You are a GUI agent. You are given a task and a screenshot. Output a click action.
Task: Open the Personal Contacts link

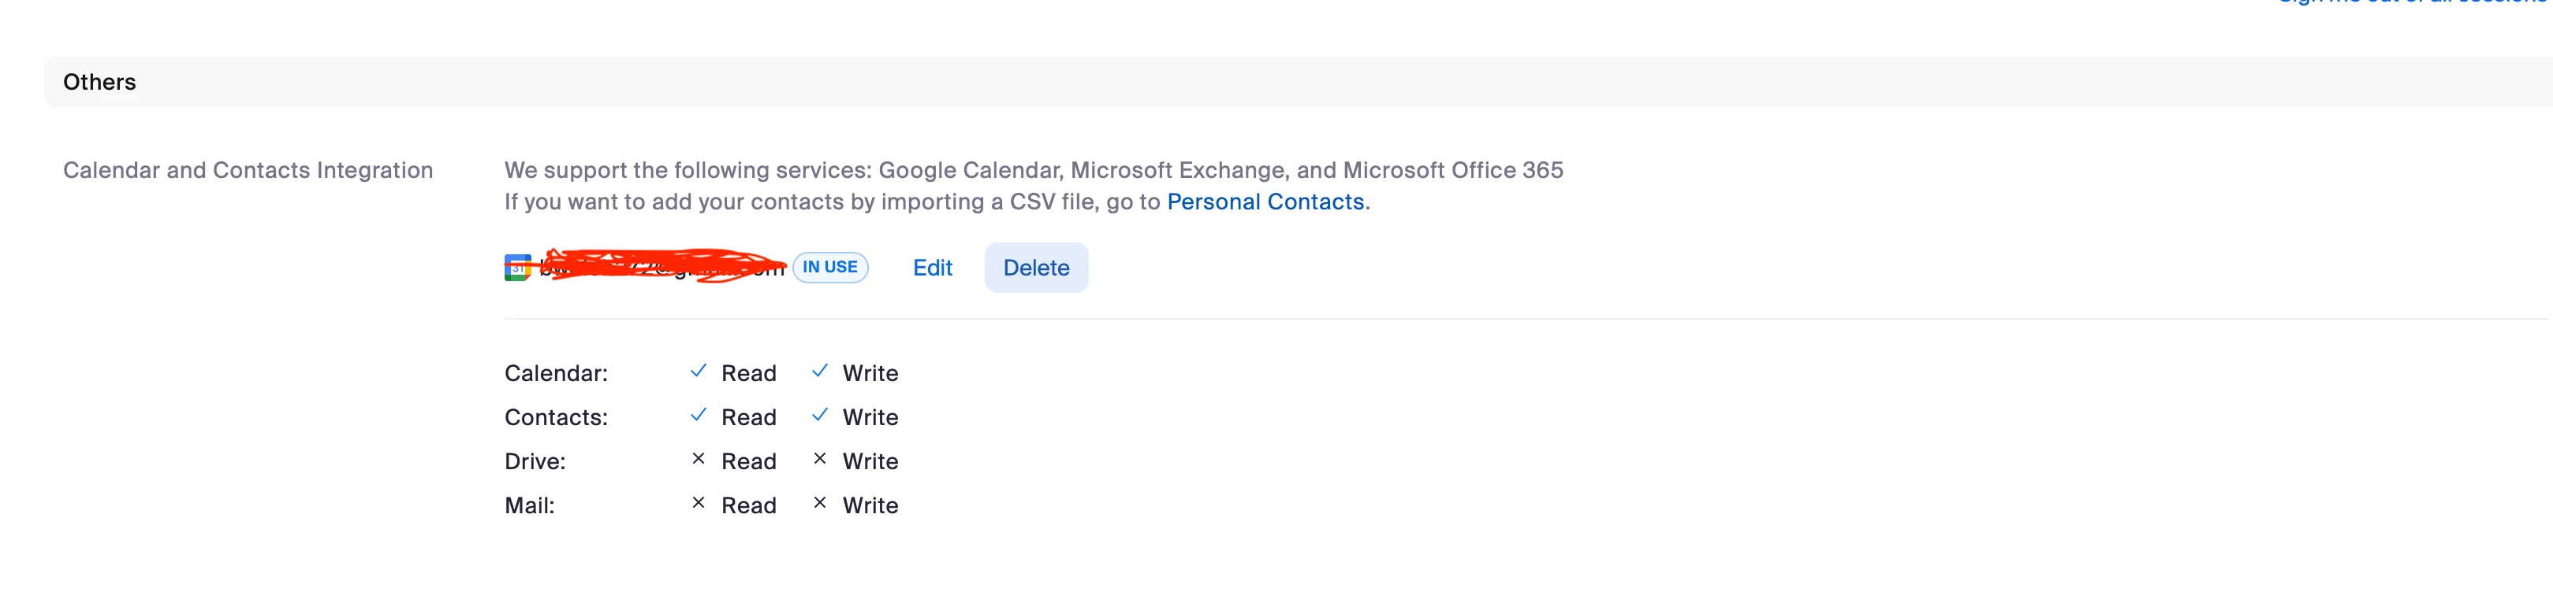tap(1265, 202)
